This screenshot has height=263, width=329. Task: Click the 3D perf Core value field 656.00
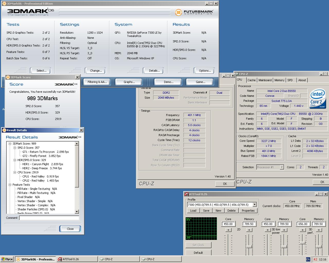coord(303,224)
